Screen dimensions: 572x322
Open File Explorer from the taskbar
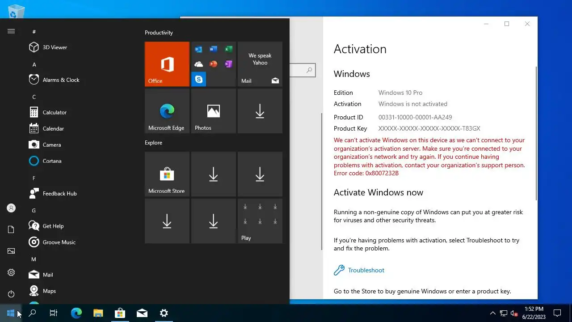[98, 313]
